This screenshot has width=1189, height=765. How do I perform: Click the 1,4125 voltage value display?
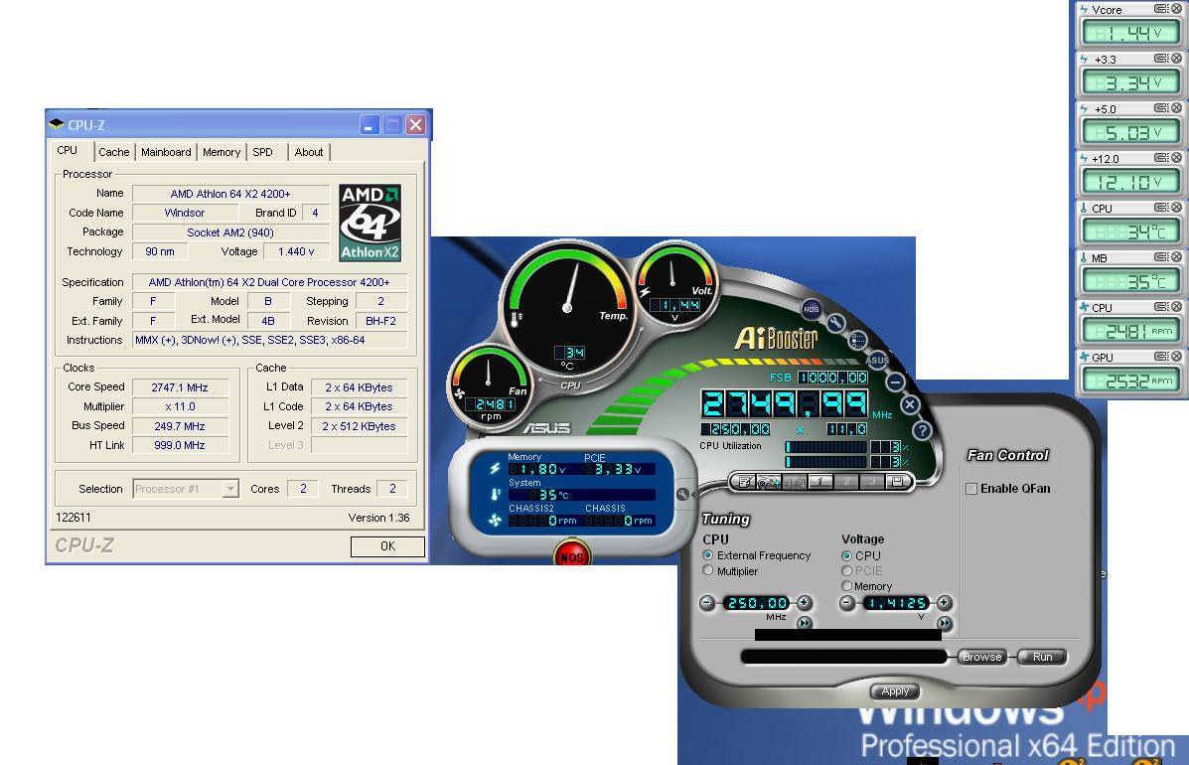tap(896, 603)
